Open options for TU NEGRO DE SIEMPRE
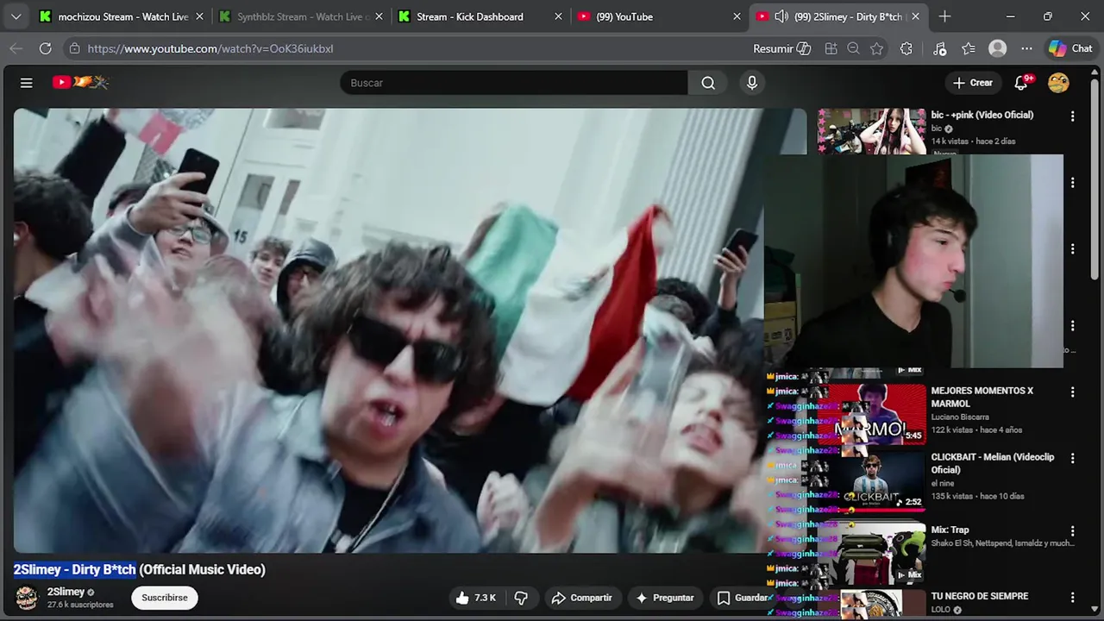This screenshot has width=1104, height=621. 1073,597
